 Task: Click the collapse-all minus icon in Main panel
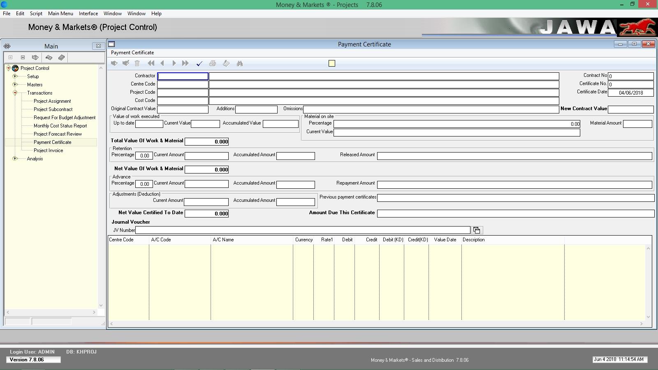[x=23, y=58]
